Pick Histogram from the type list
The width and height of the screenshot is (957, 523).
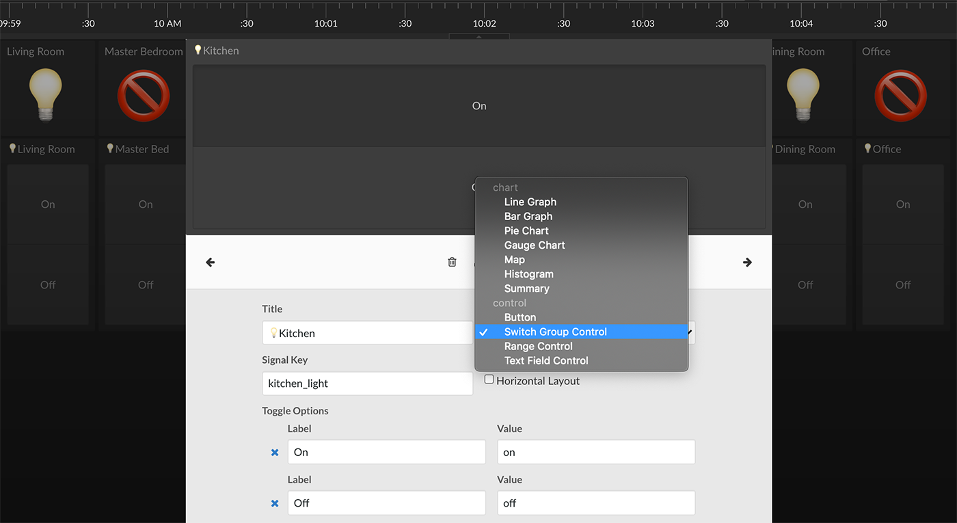pos(582,274)
